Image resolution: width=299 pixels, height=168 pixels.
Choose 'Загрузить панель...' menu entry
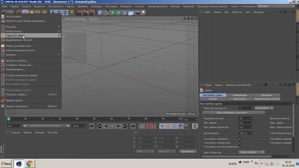click(x=31, y=61)
